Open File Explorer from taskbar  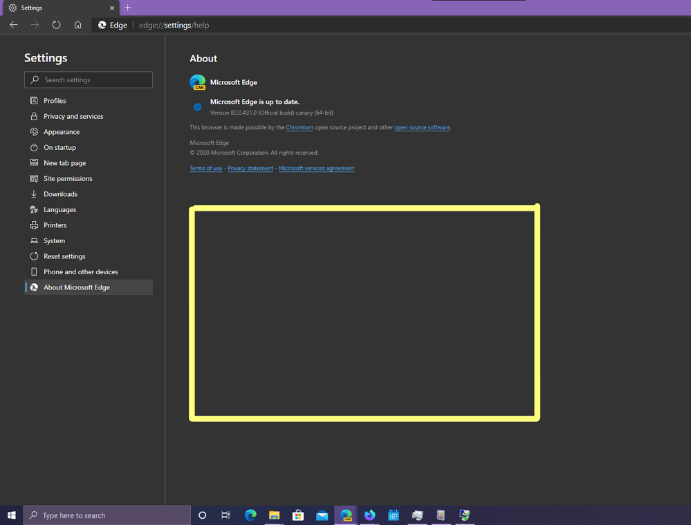click(274, 515)
